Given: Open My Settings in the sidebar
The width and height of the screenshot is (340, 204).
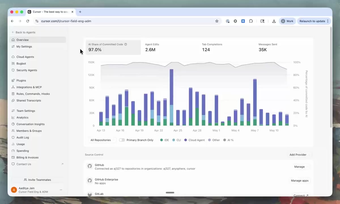Looking at the screenshot, I should tap(38, 46).
